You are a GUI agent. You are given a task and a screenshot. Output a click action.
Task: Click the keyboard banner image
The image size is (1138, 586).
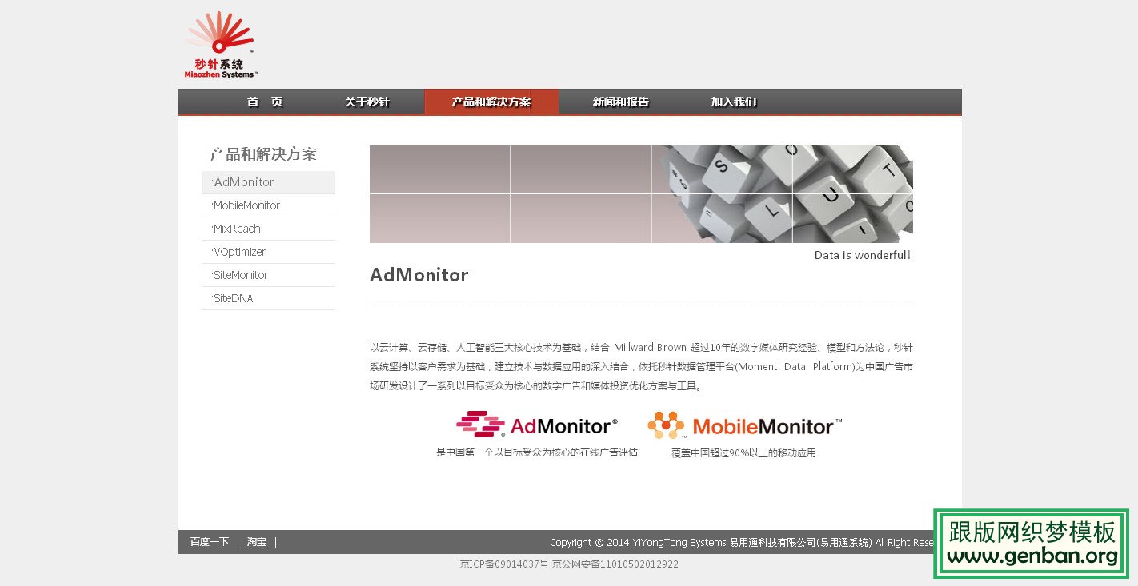[640, 193]
